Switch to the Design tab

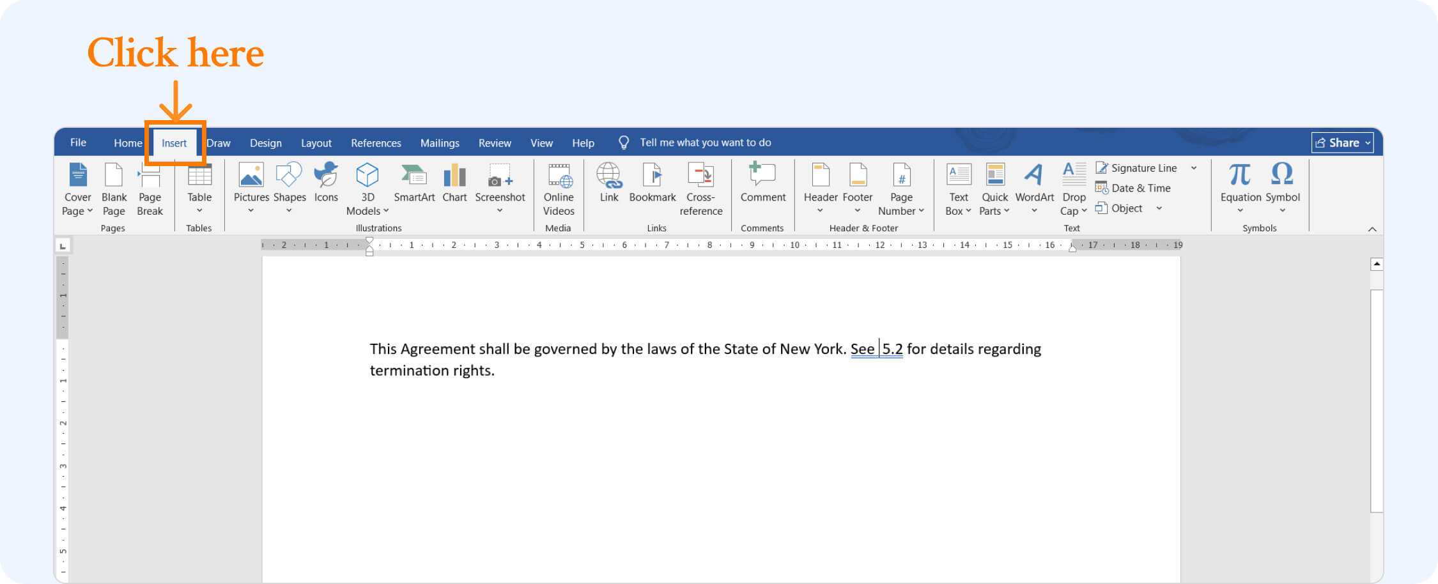tap(266, 143)
